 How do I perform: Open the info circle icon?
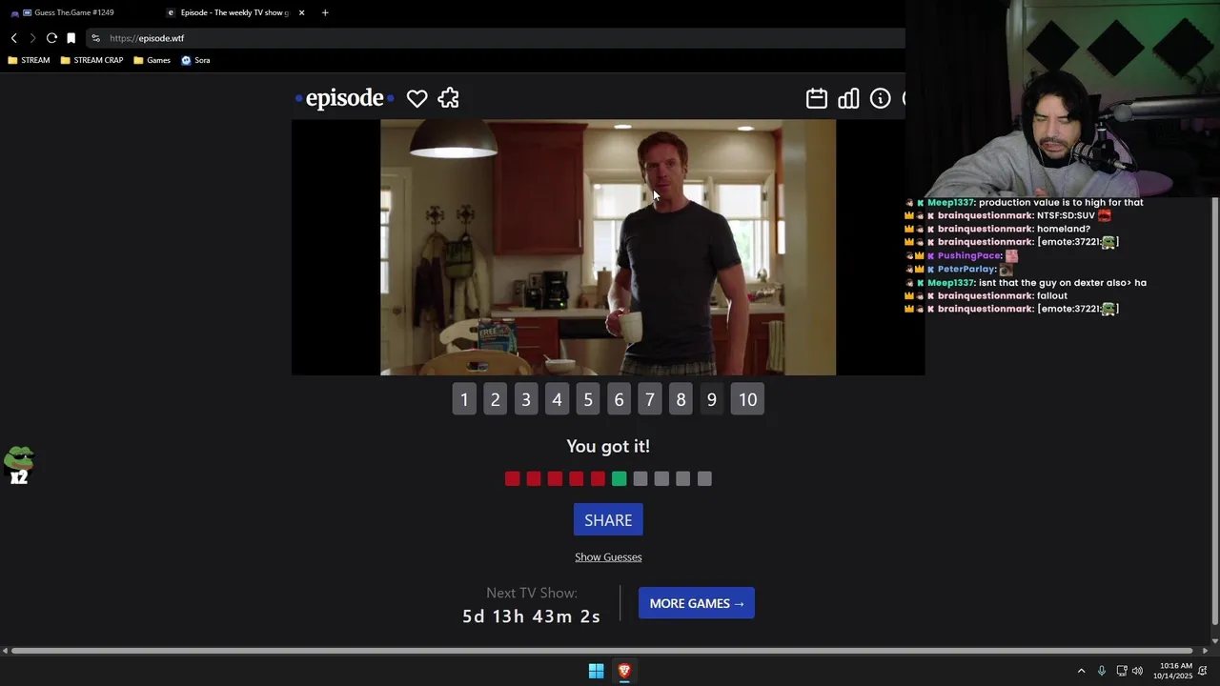(880, 98)
